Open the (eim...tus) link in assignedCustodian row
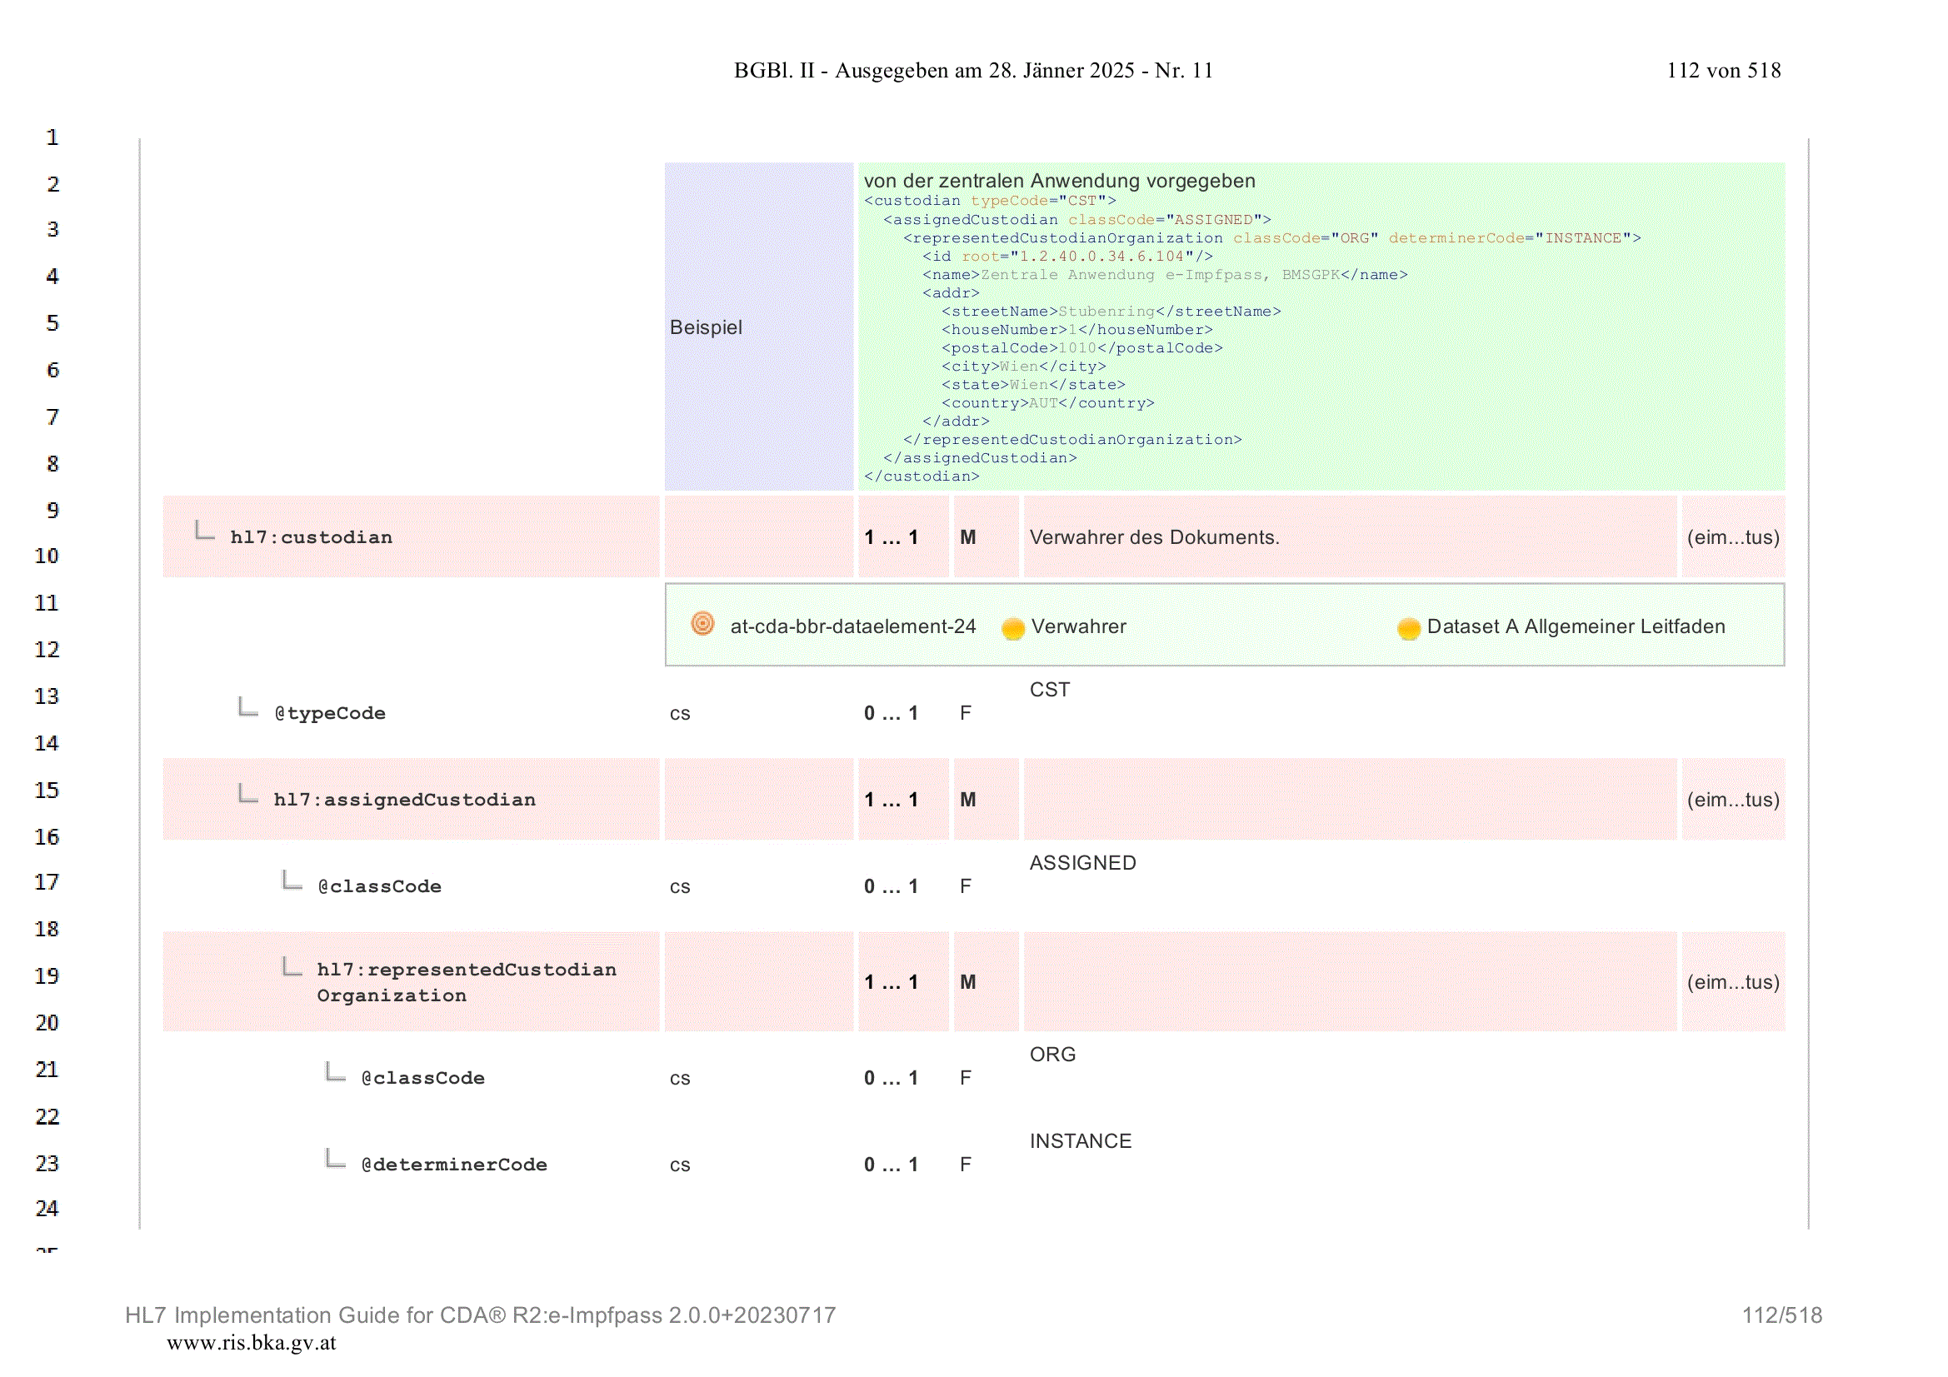 click(1732, 799)
